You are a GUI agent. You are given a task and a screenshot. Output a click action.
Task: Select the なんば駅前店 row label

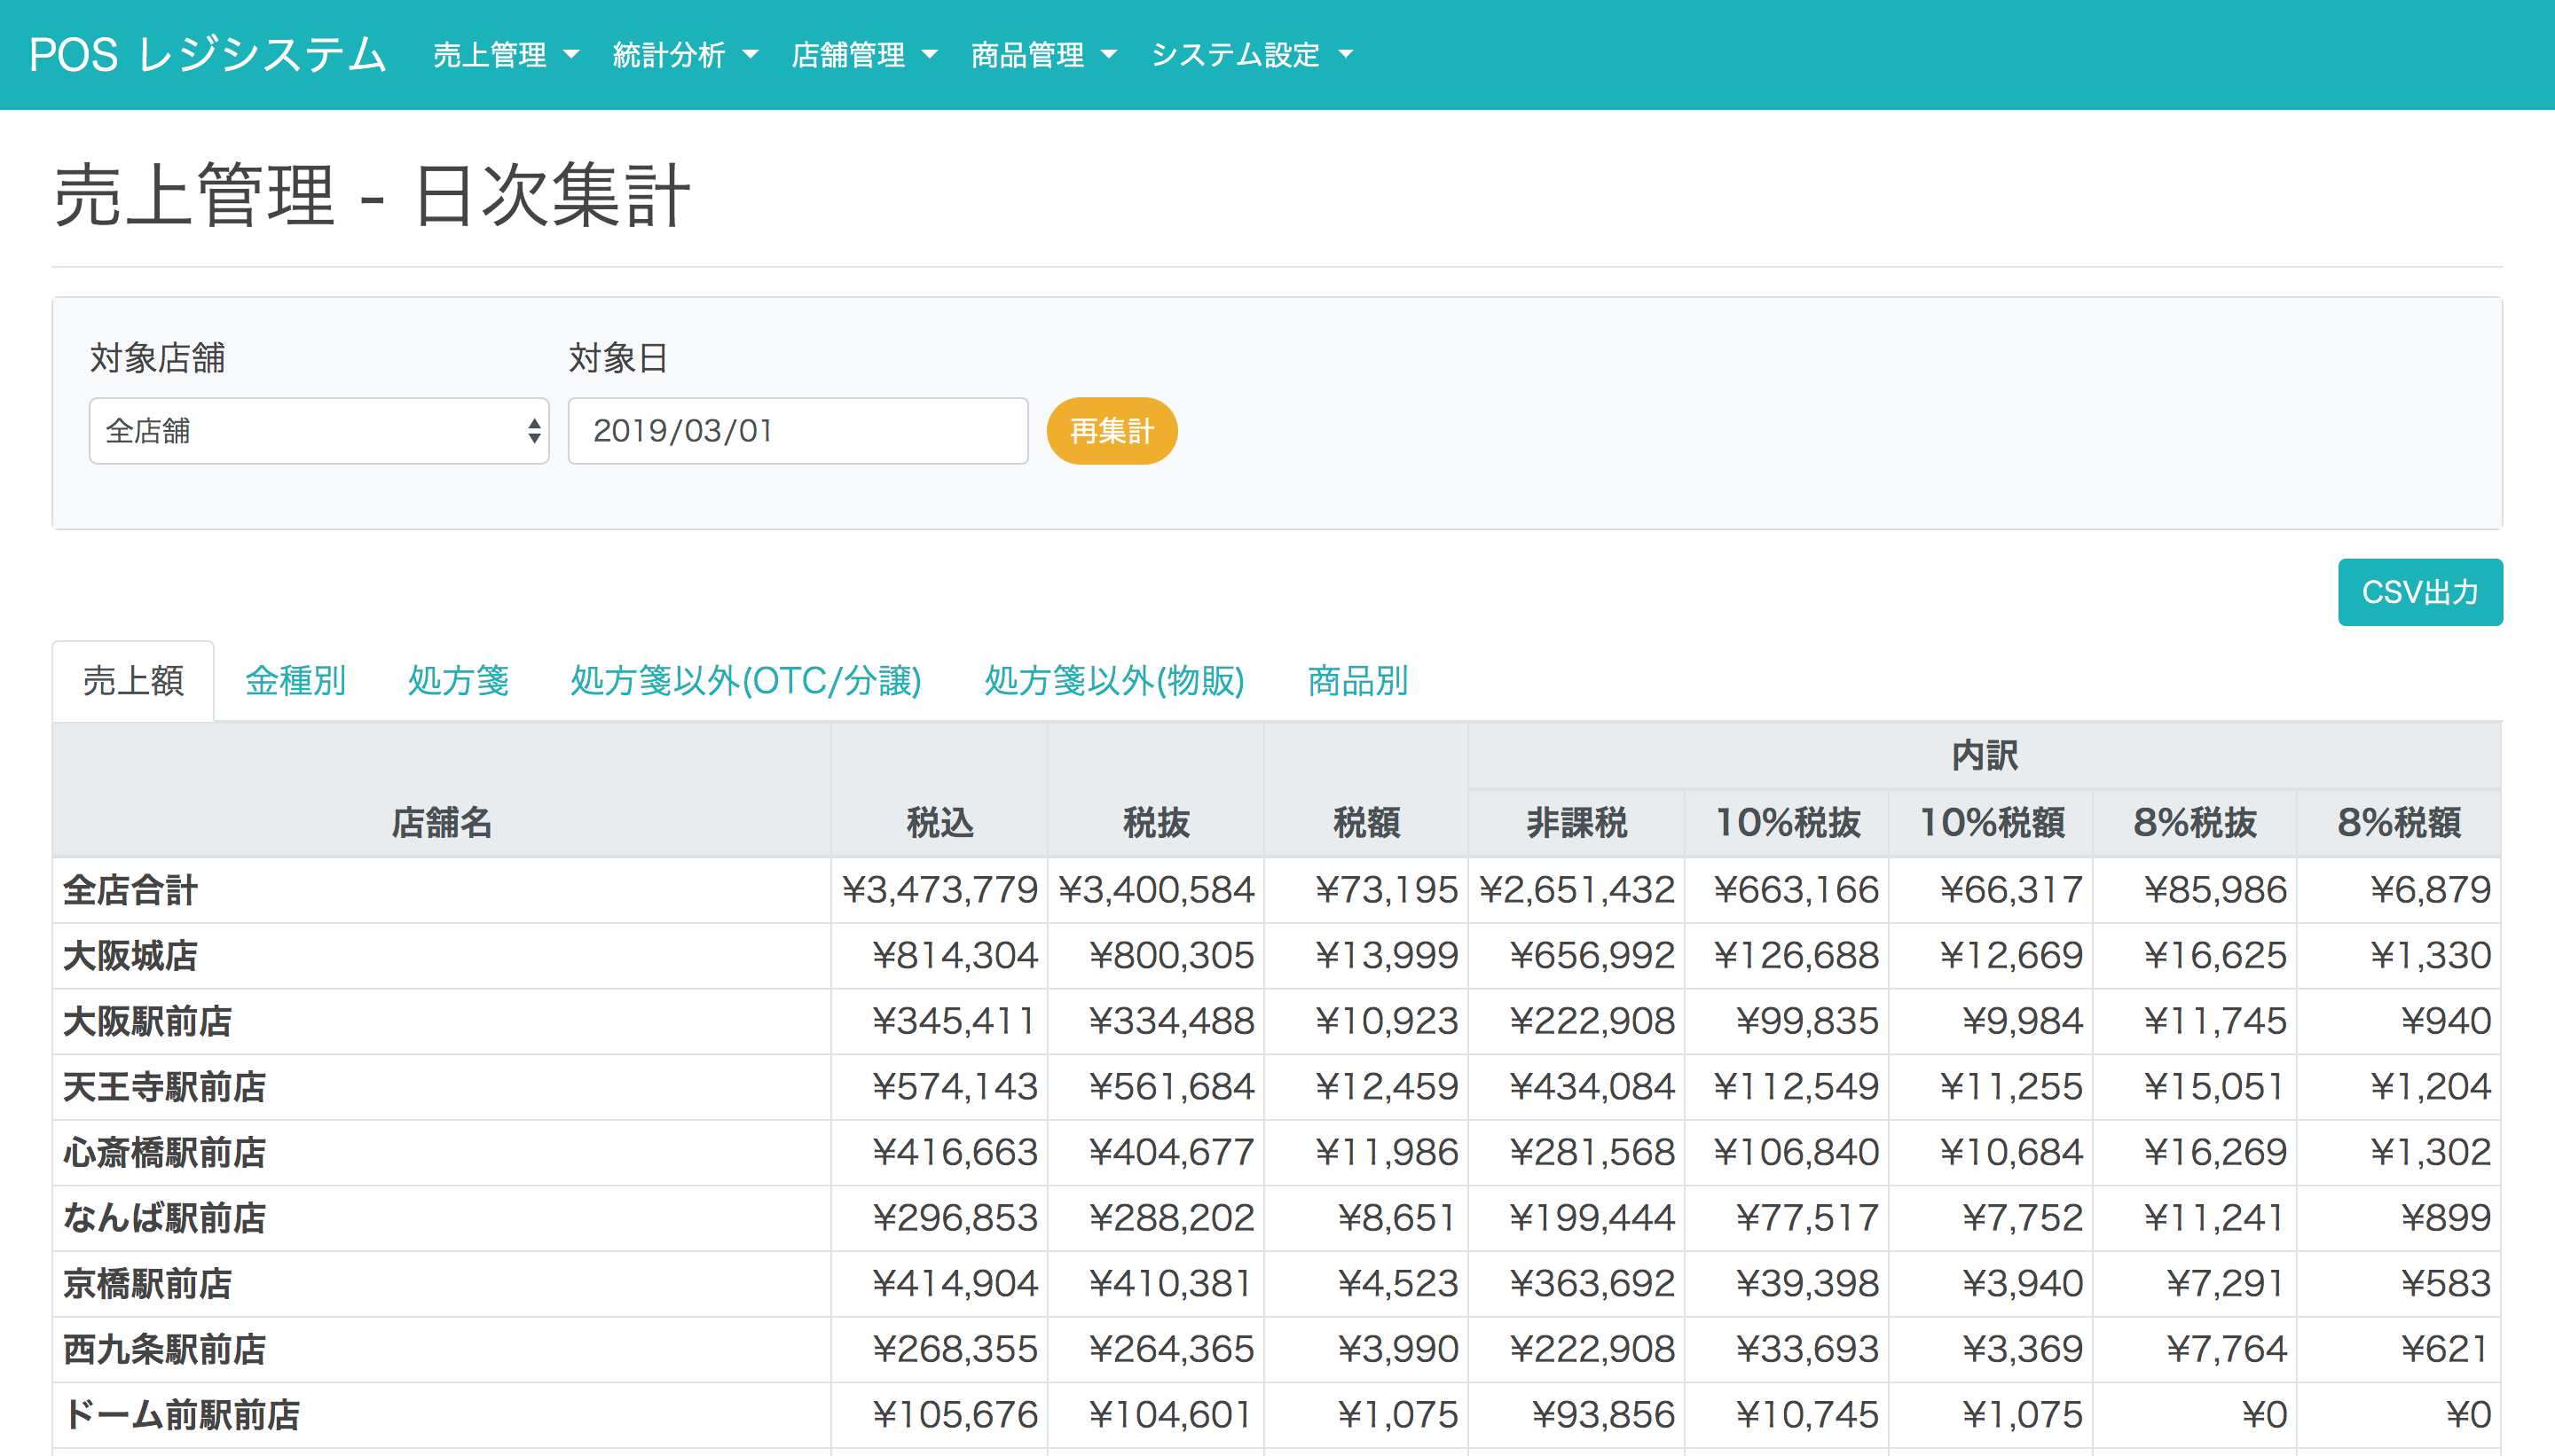point(164,1218)
